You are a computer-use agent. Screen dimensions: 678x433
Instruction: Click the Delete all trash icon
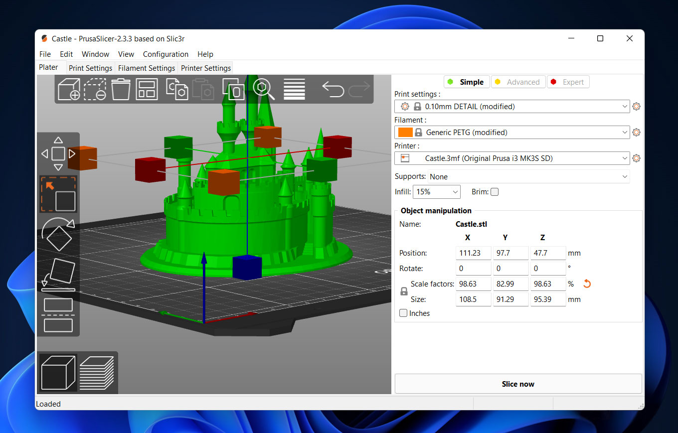pos(121,90)
